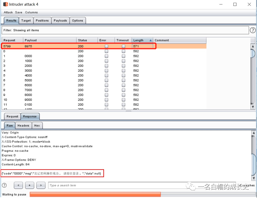Click the Length value 571 cell
This screenshot has width=257, height=198.
[142, 46]
